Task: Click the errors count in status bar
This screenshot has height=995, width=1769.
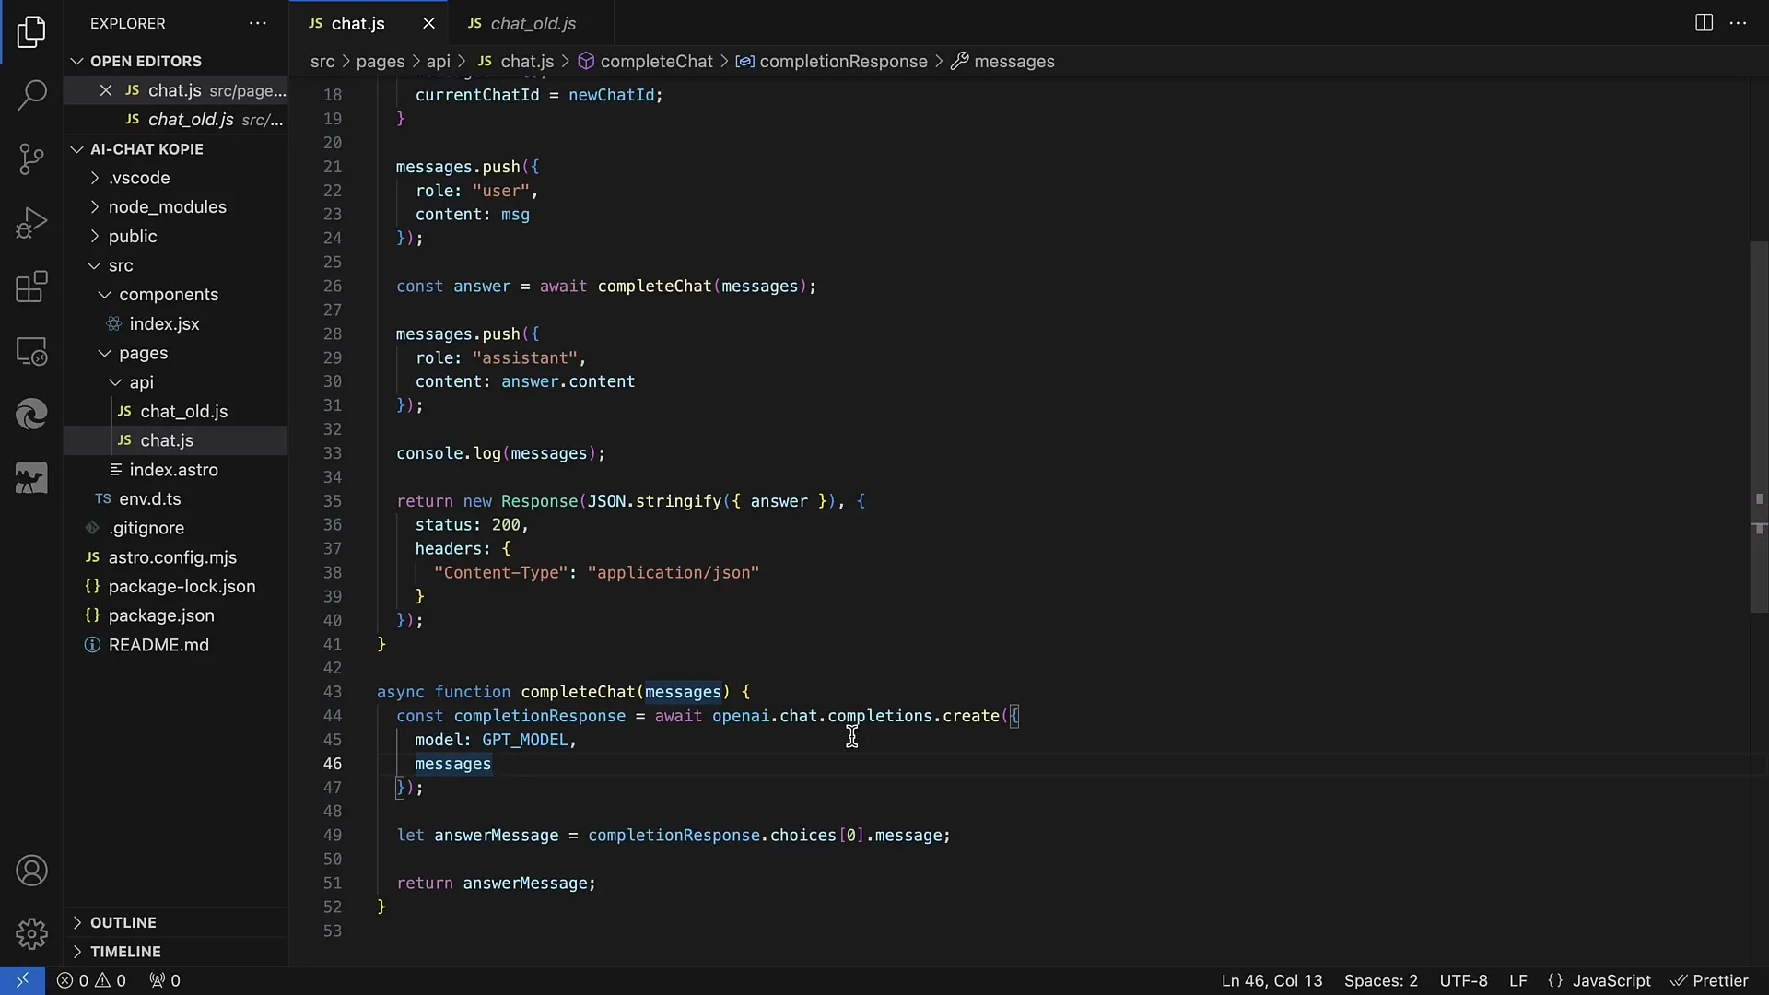Action: click(73, 980)
